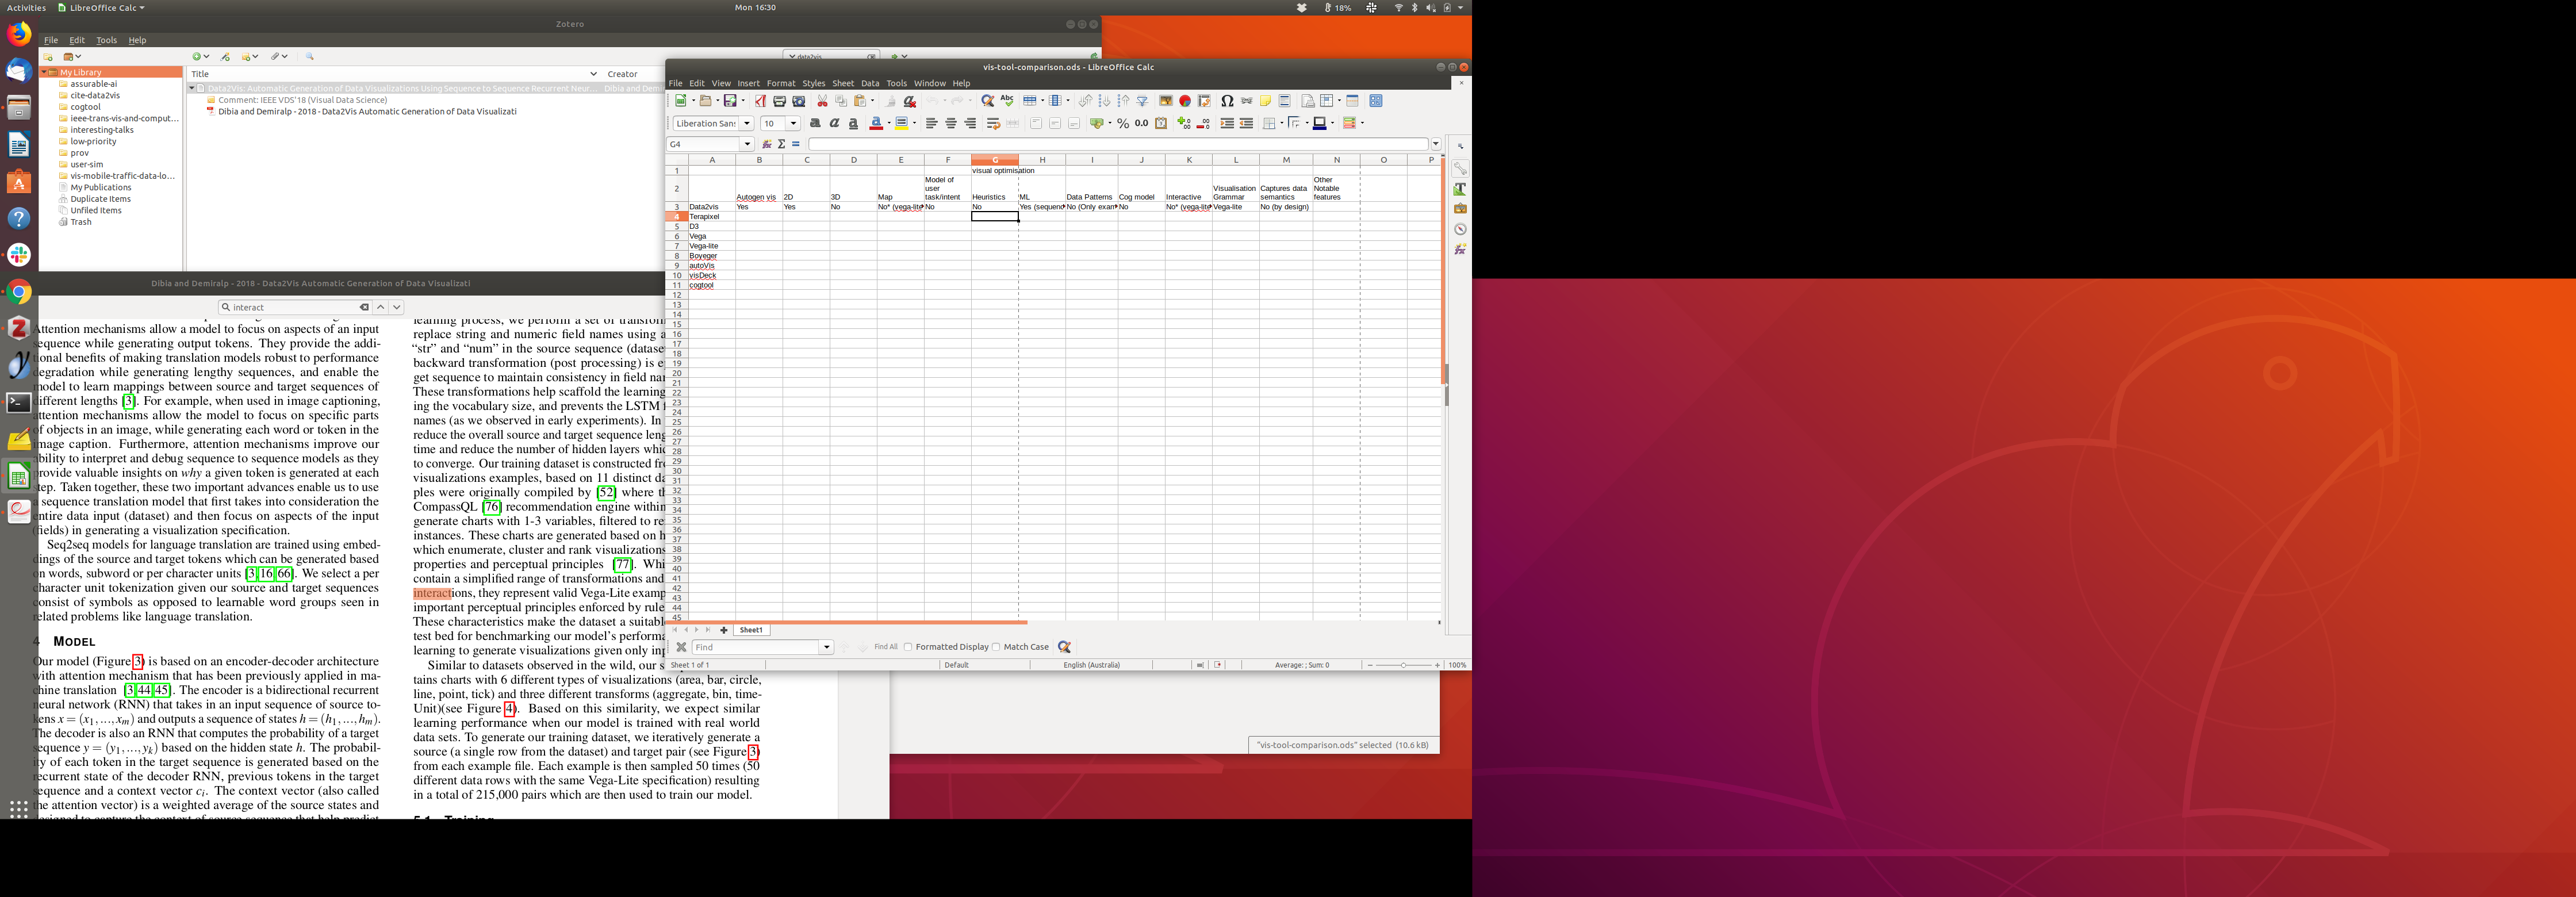Click the AutoFilter funnel icon

tap(1142, 101)
